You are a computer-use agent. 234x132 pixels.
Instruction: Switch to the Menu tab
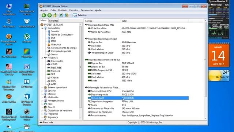(x=44, y=21)
